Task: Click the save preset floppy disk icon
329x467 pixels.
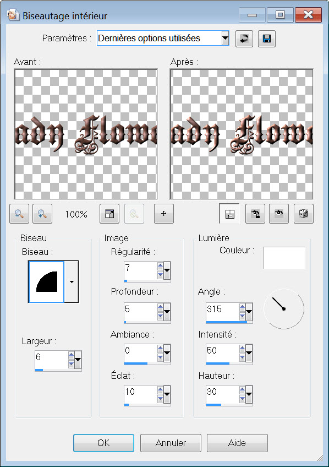Action: pos(267,39)
